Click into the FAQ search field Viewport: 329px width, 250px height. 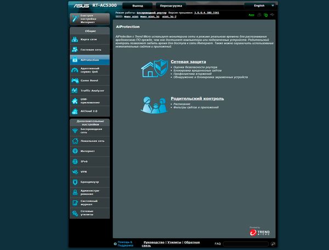tap(246, 244)
